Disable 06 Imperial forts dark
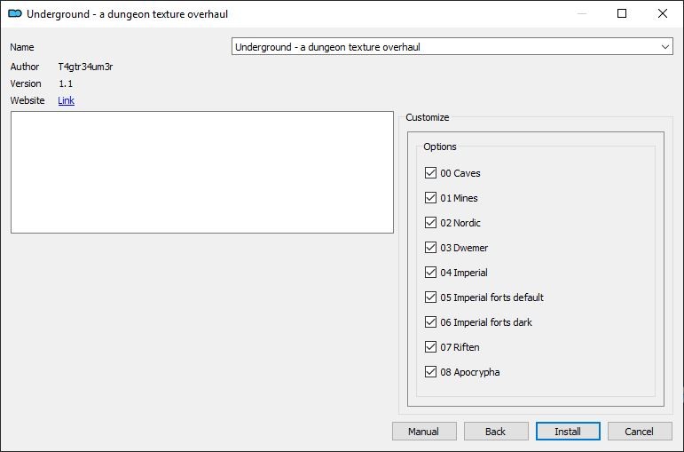The image size is (684, 452). (430, 322)
